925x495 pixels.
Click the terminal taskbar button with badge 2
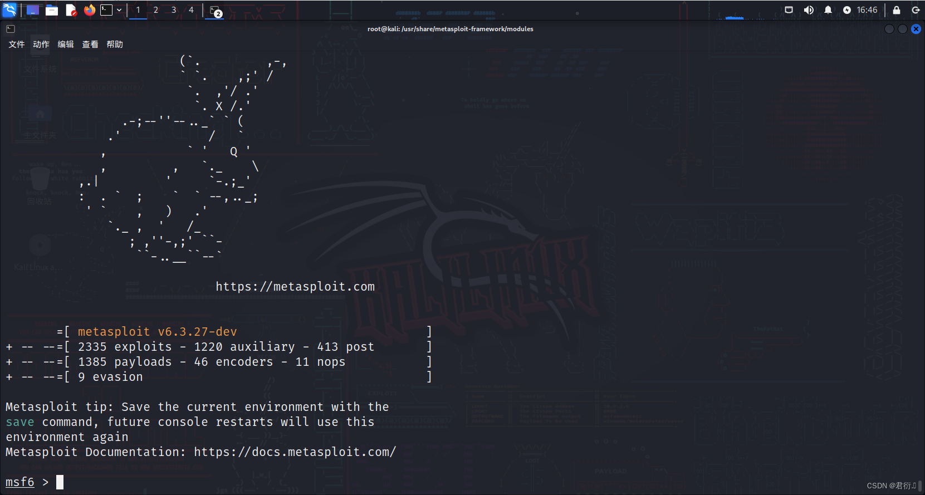point(216,11)
